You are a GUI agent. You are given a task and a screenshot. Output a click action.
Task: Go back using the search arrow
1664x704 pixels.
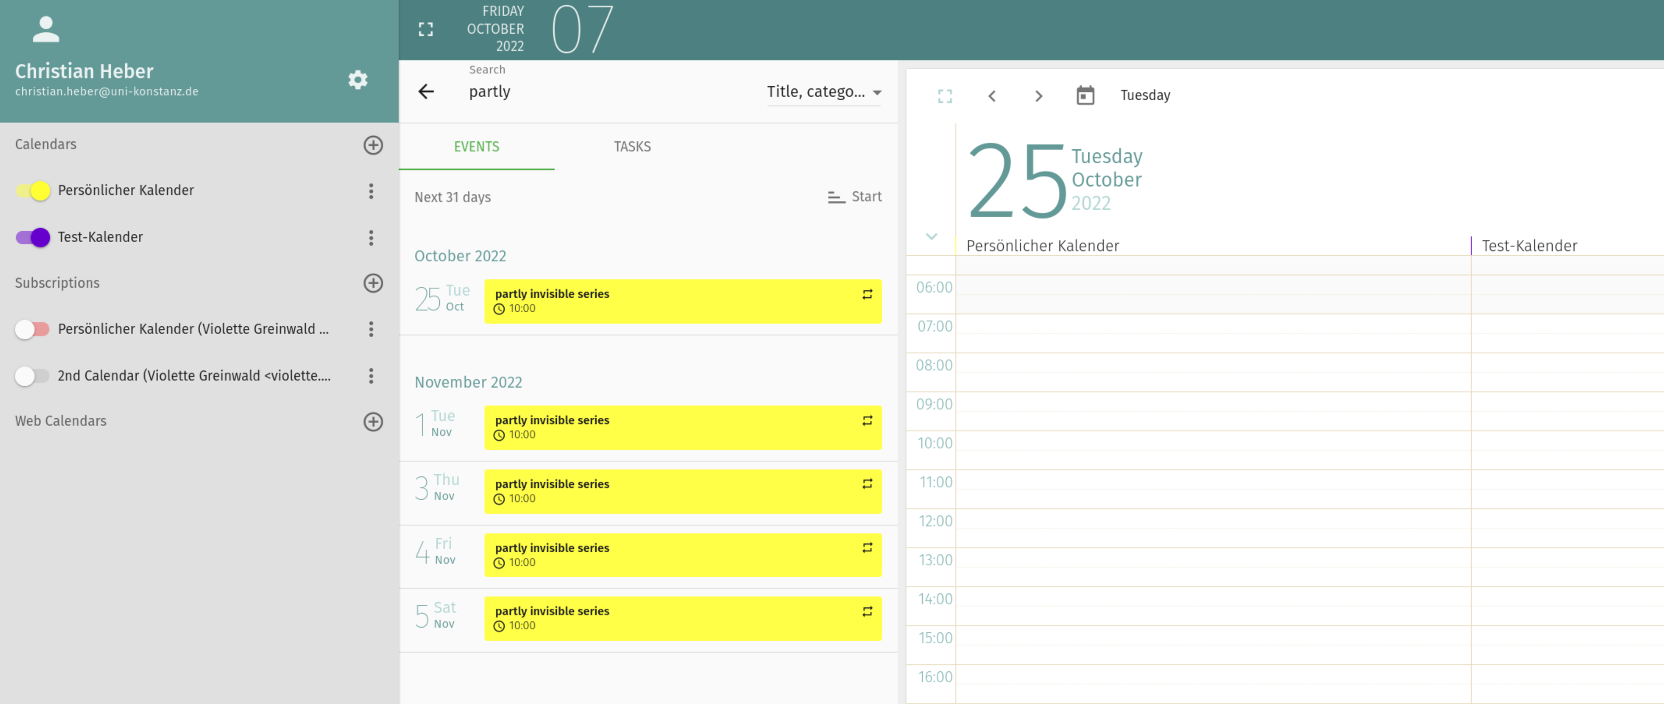(426, 92)
